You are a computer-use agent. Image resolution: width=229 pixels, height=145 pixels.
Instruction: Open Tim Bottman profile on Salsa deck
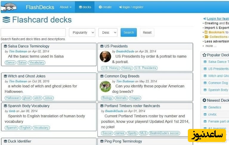tap(18, 51)
